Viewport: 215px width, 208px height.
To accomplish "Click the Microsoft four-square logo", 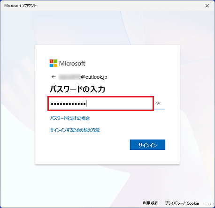I will coord(54,63).
